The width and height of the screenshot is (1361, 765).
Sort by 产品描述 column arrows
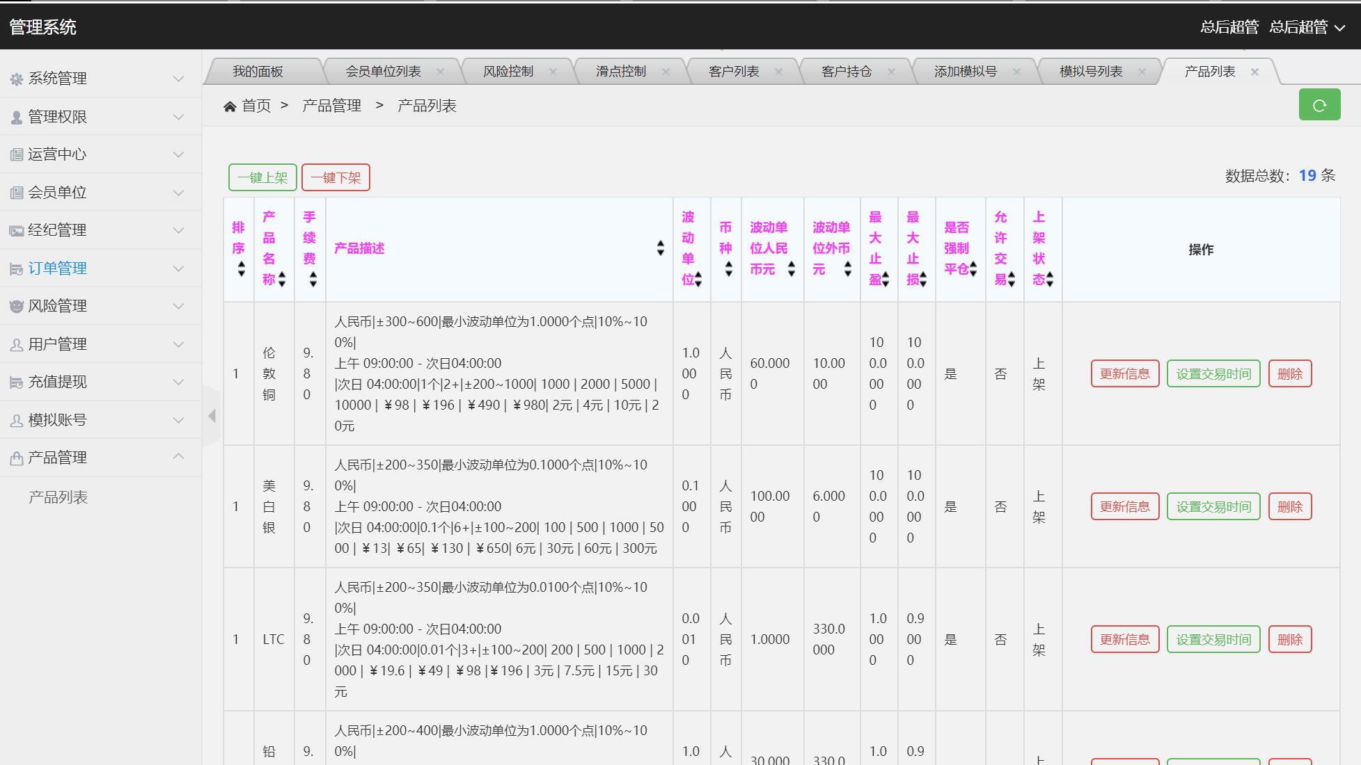click(x=660, y=248)
